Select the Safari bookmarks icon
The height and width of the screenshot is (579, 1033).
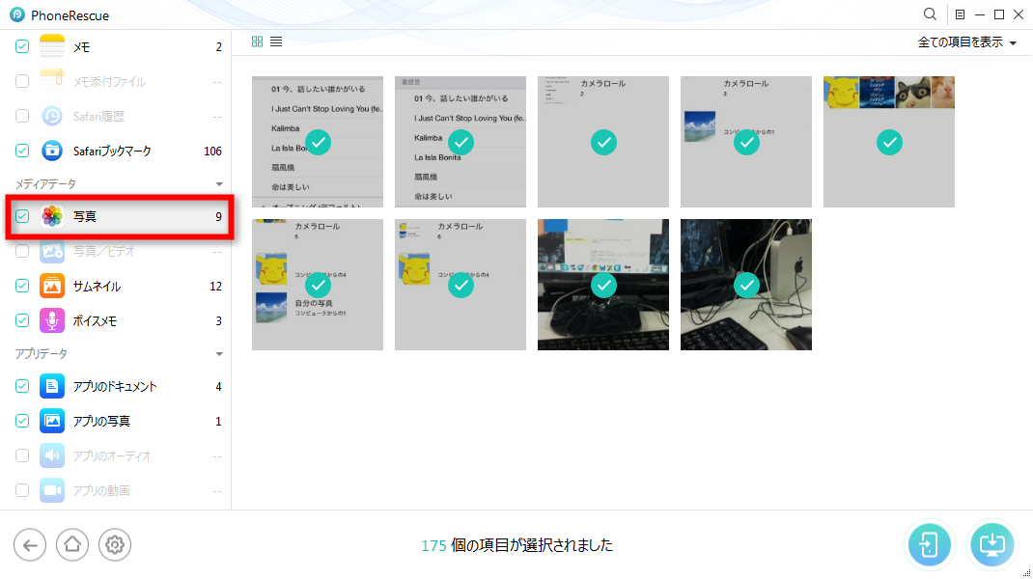(52, 151)
